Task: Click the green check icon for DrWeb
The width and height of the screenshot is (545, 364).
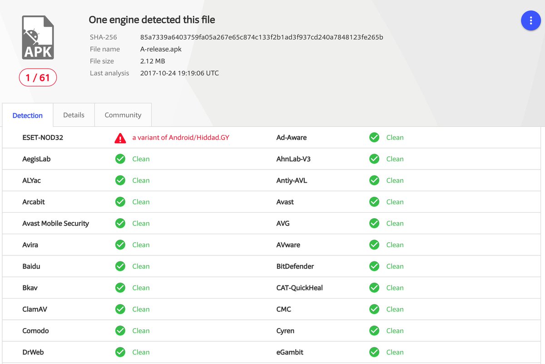Action: point(120,352)
